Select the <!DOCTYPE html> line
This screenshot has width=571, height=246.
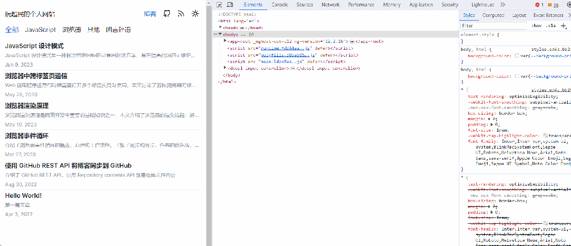coord(237,14)
